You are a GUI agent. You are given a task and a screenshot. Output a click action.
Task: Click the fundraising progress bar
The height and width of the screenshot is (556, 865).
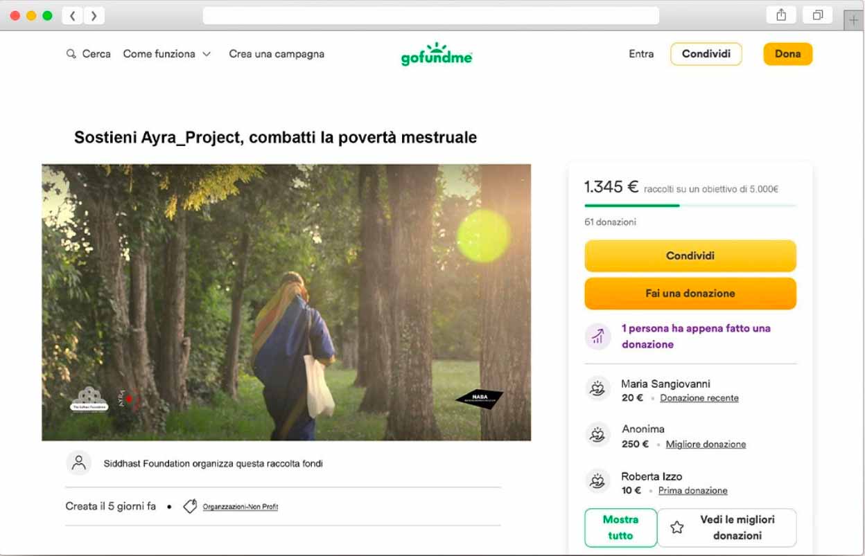click(690, 206)
